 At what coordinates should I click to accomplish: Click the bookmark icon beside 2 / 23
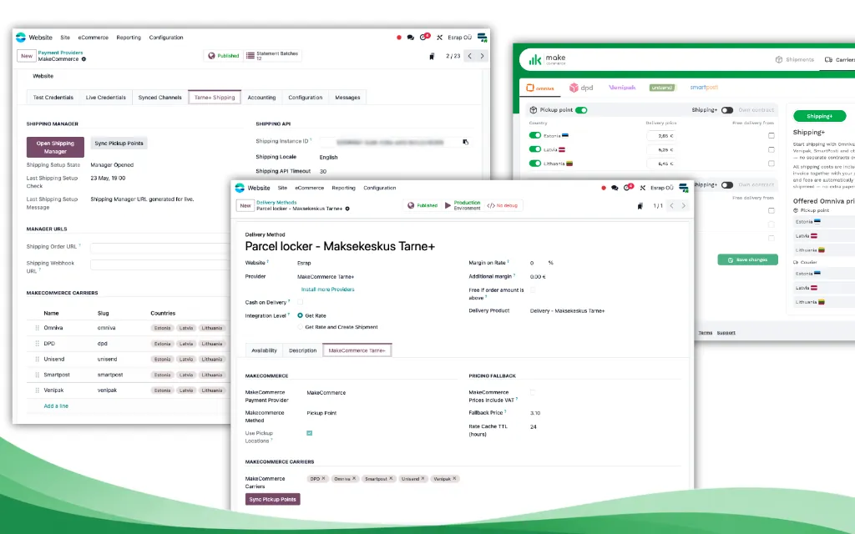pyautogui.click(x=432, y=56)
